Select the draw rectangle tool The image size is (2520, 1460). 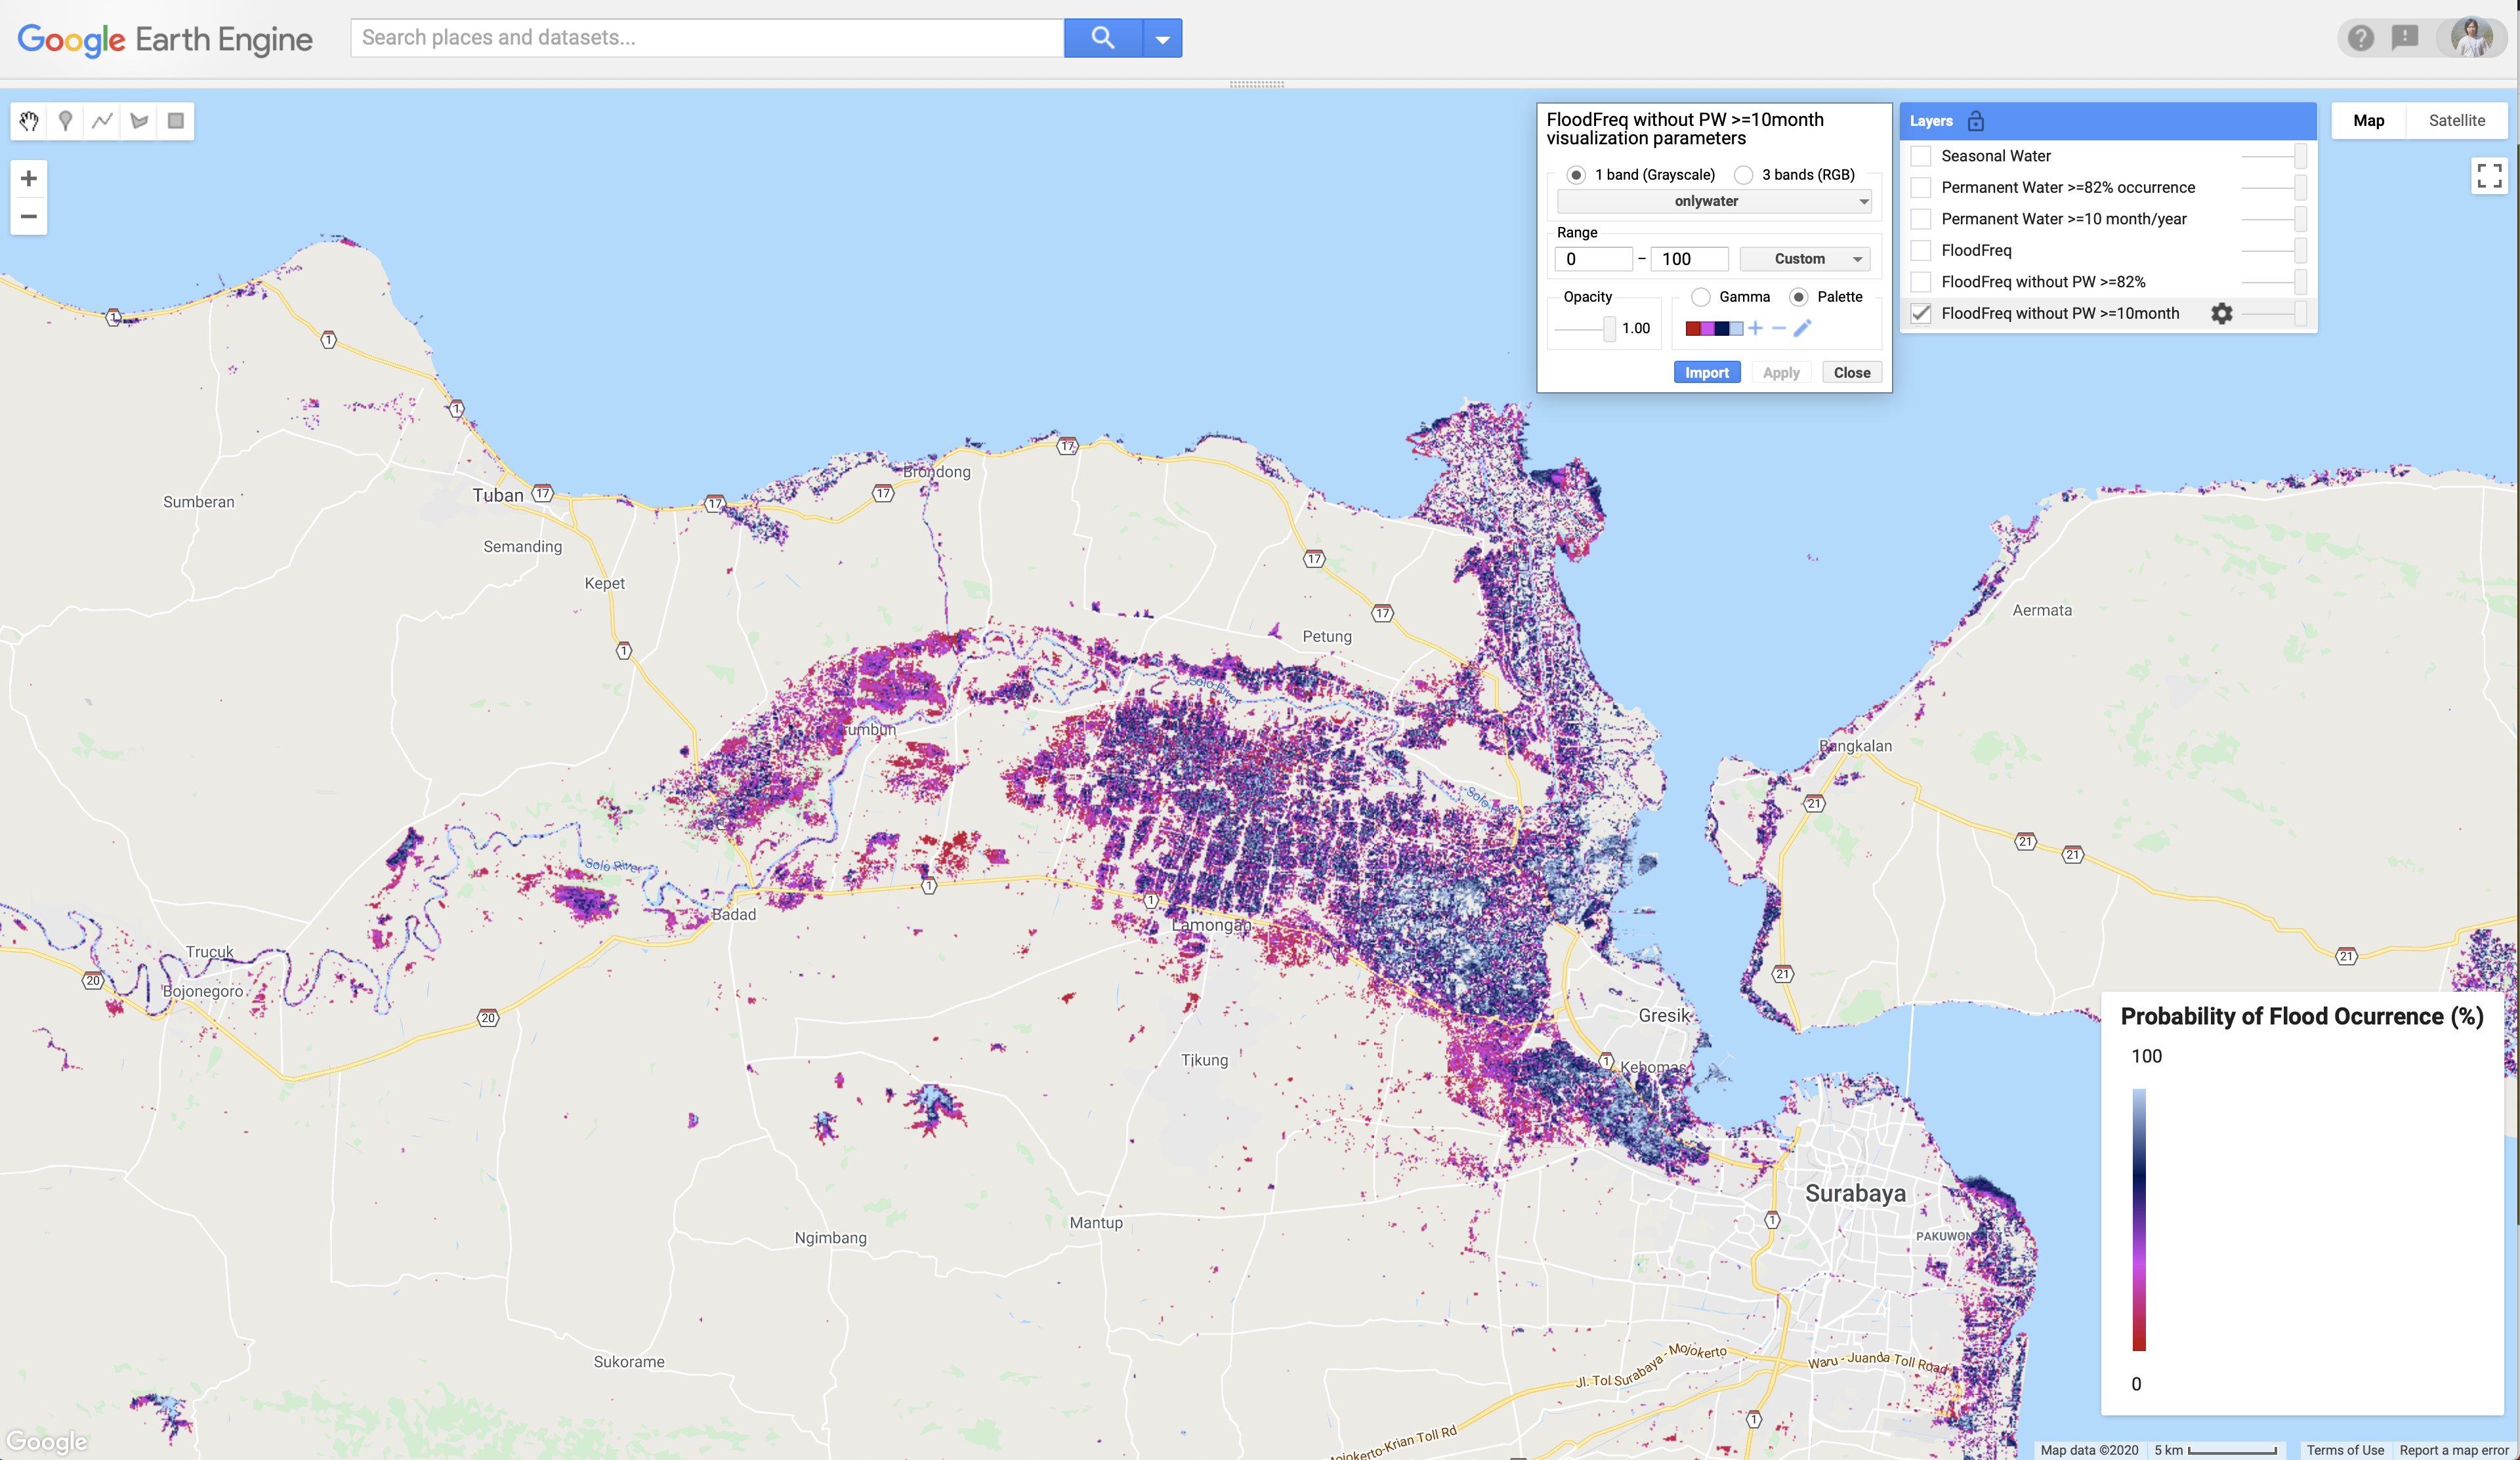click(176, 121)
